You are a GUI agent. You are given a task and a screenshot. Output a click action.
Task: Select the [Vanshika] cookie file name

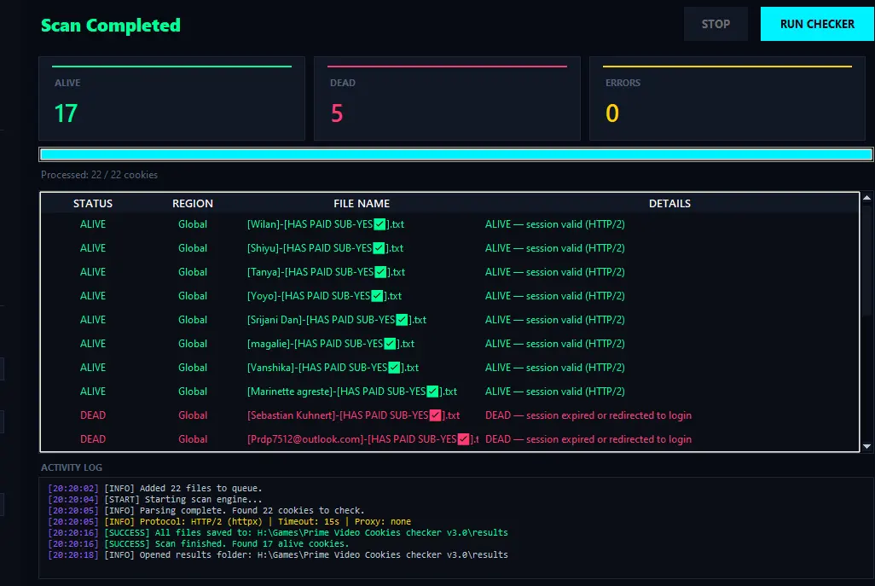click(x=333, y=368)
